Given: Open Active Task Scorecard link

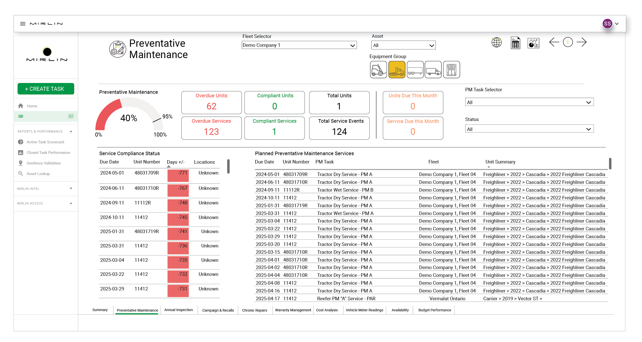Looking at the screenshot, I should (45, 142).
